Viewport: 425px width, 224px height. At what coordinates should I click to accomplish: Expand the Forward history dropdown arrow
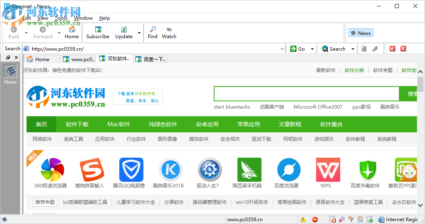(59, 33)
